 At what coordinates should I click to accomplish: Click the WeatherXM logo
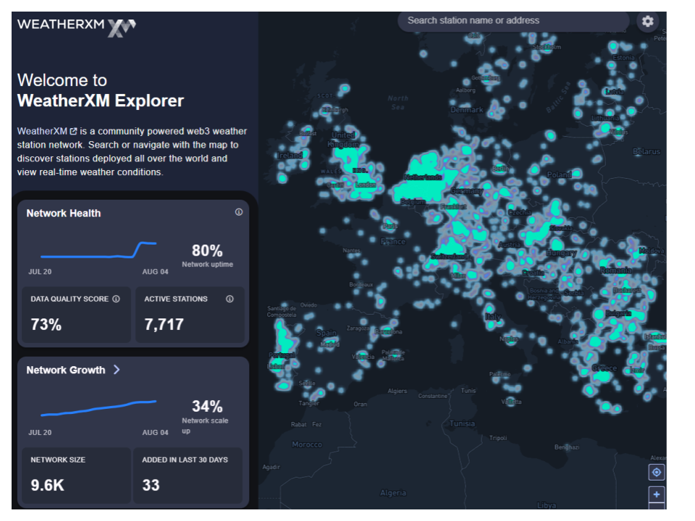coord(76,27)
